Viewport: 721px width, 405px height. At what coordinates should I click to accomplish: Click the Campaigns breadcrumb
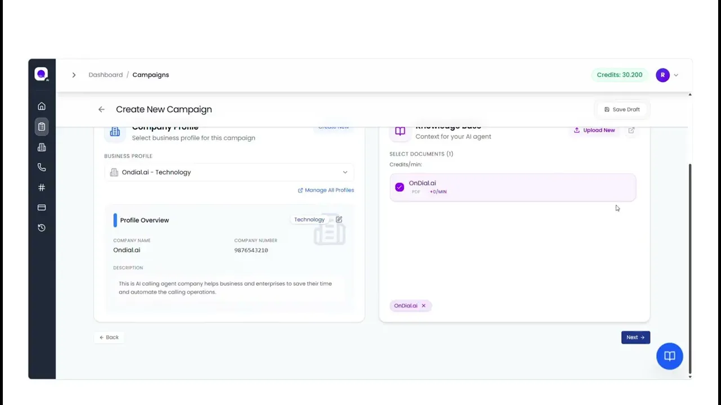(x=150, y=75)
